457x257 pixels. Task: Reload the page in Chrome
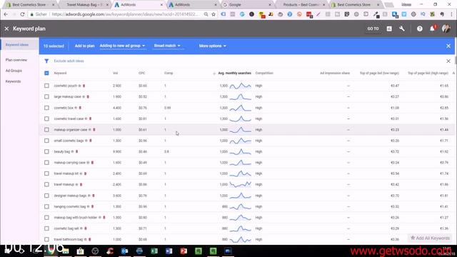point(22,14)
